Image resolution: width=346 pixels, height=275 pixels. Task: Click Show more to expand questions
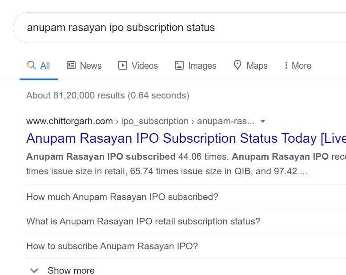click(71, 271)
